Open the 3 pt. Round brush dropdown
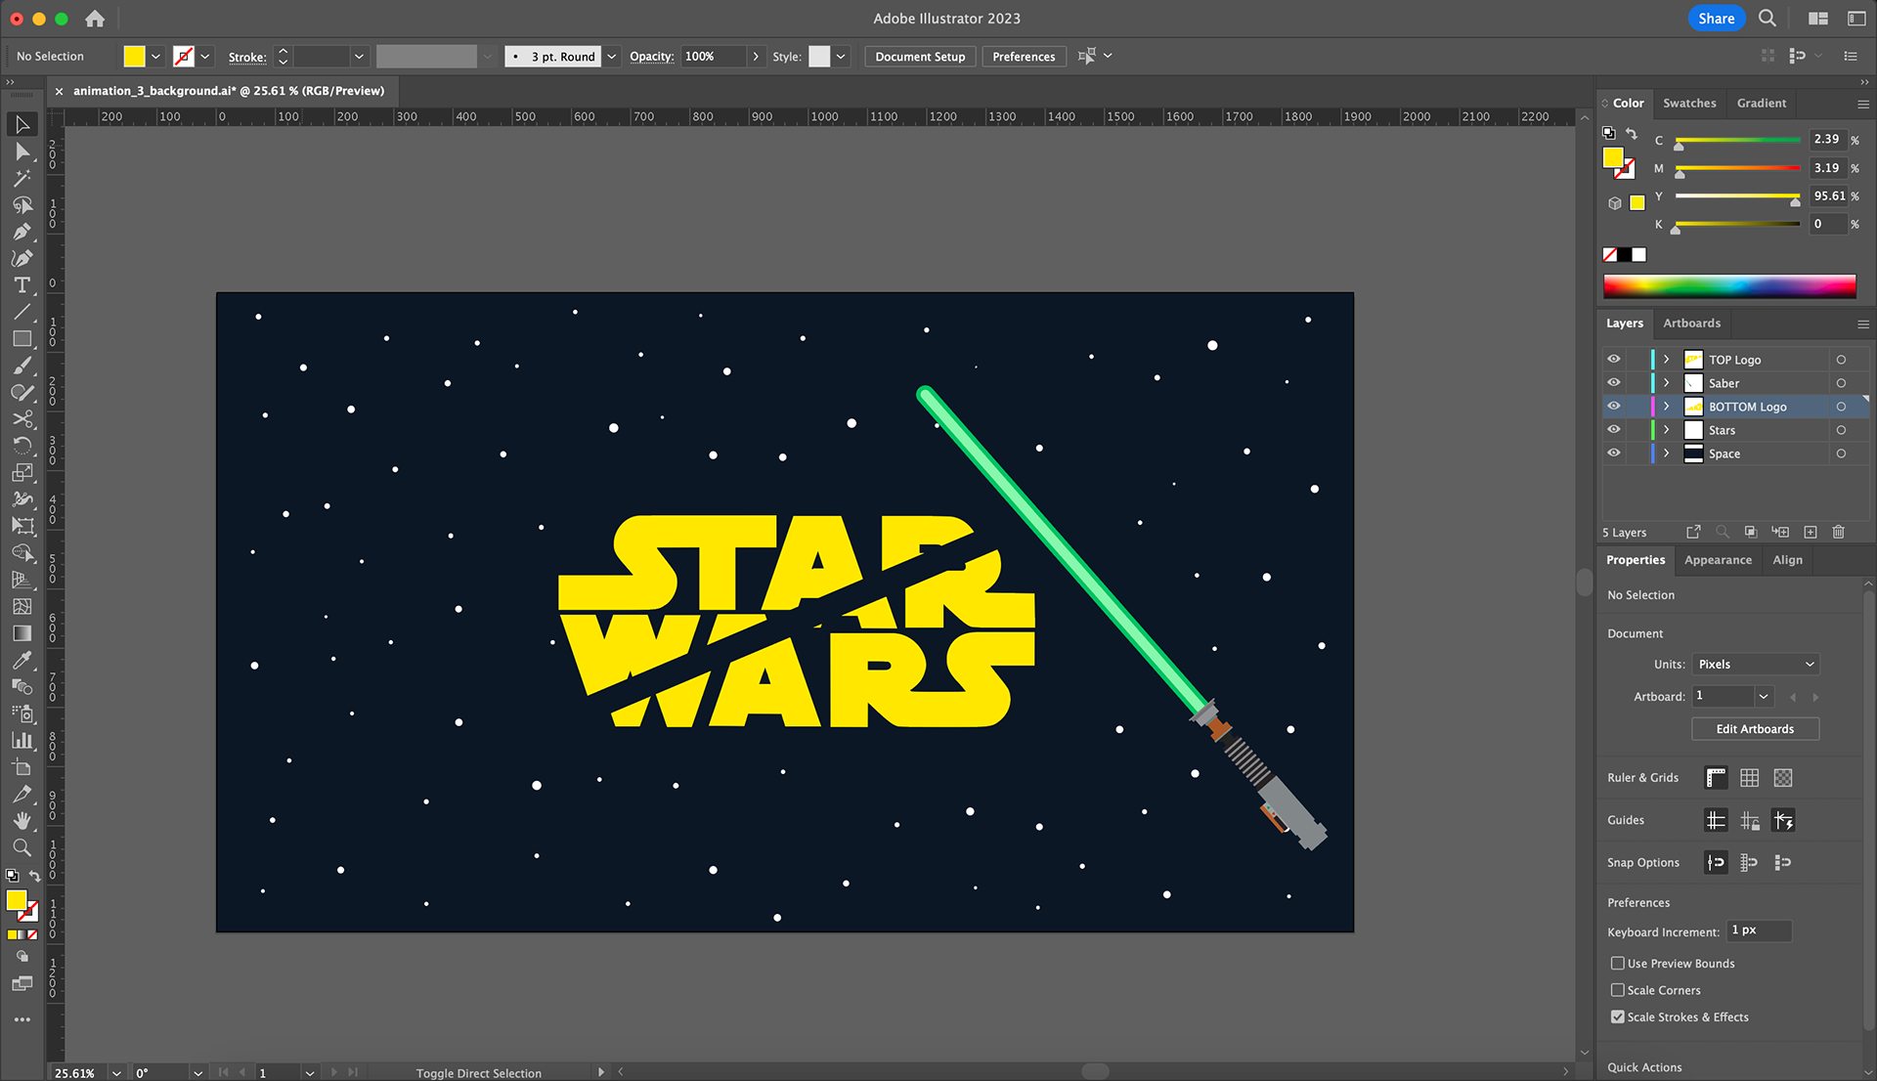This screenshot has width=1877, height=1081. click(x=612, y=57)
